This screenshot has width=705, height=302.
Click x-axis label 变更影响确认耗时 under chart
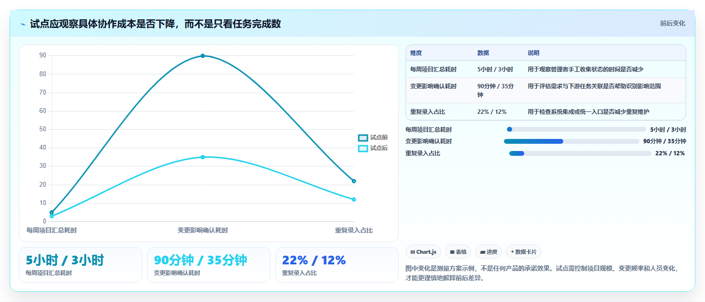[x=203, y=231]
